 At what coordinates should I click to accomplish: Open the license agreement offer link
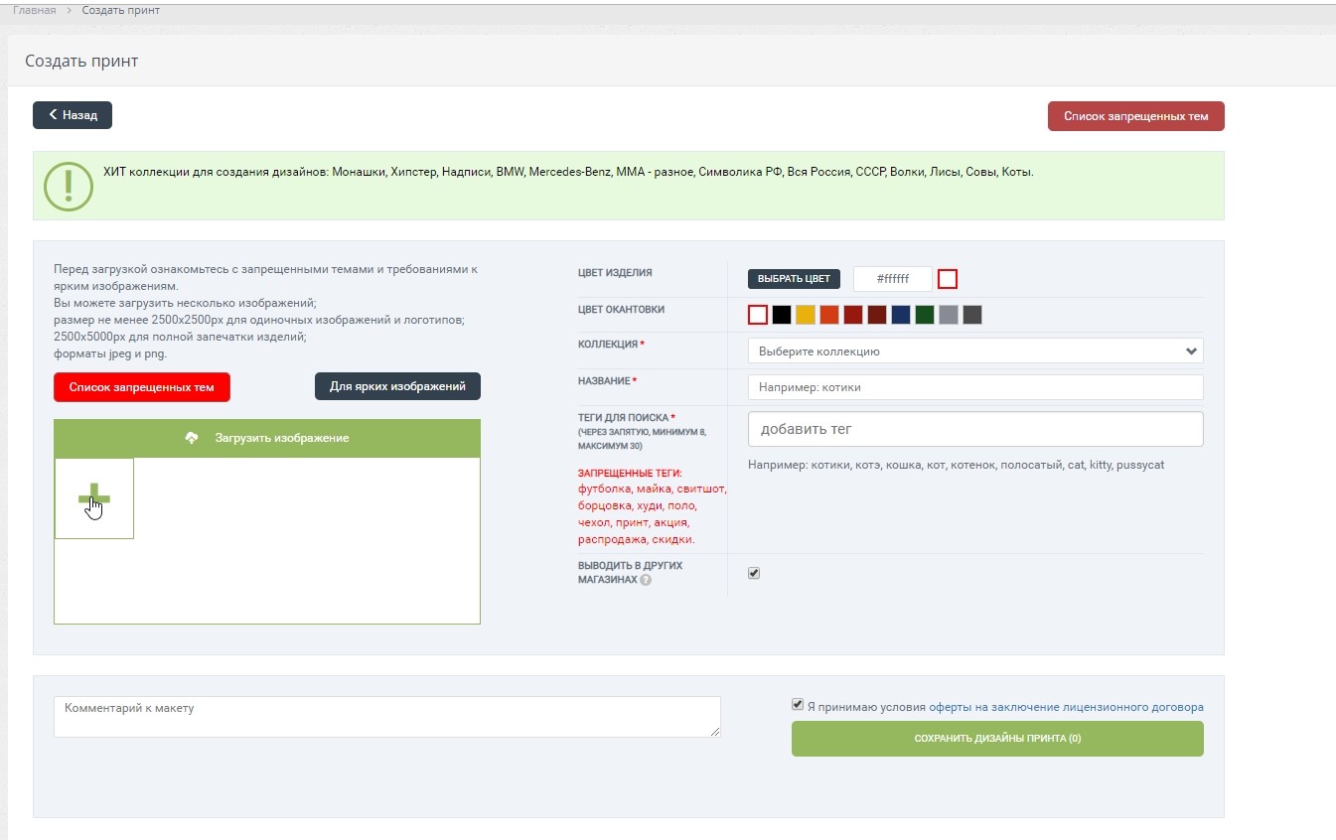point(1066,708)
